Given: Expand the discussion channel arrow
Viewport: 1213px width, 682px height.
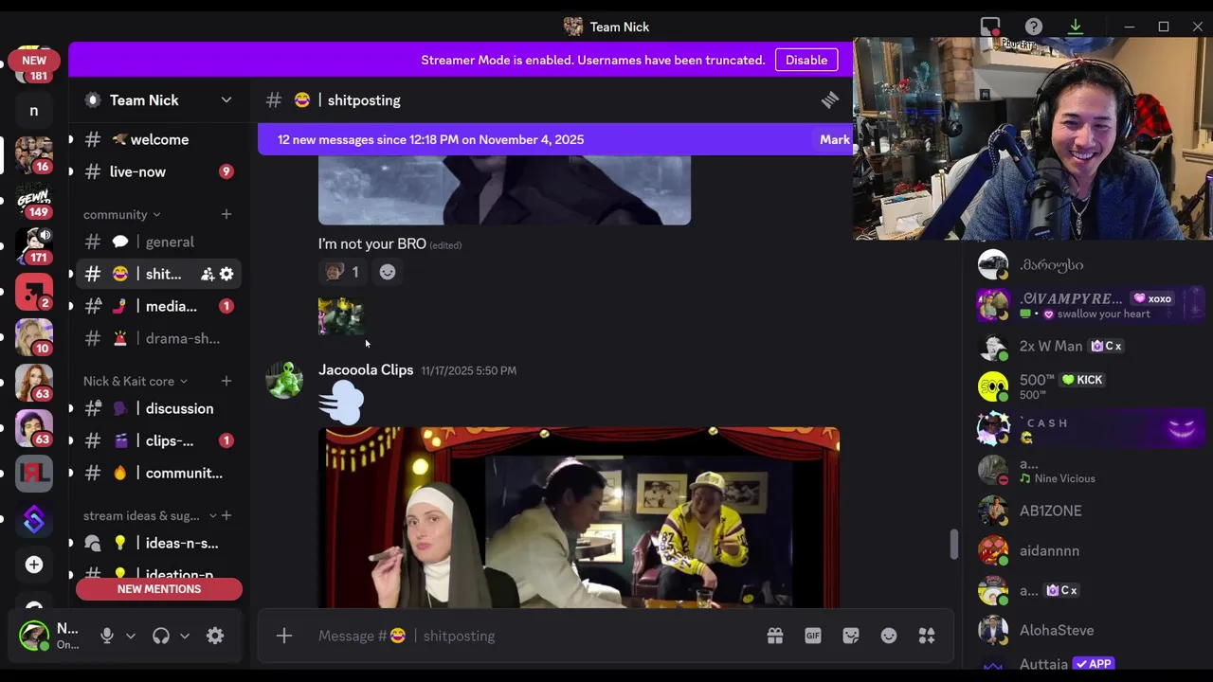Looking at the screenshot, I should (x=70, y=408).
